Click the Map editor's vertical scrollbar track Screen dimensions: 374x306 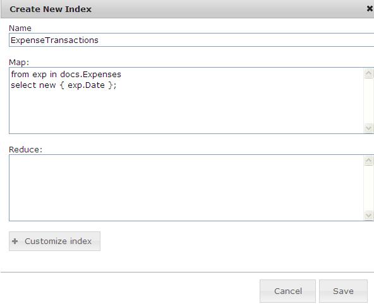click(368, 101)
